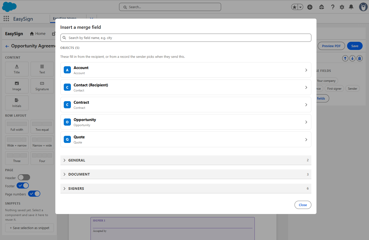Add a Signature content block

(x=42, y=86)
